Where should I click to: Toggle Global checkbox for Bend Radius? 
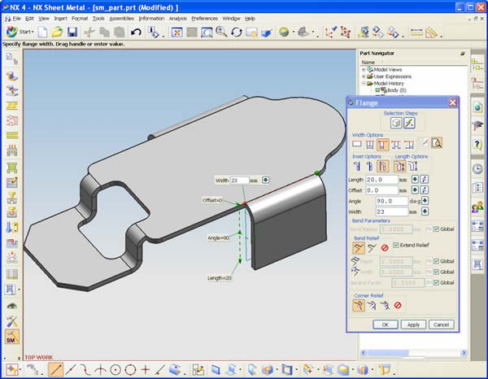tap(437, 230)
